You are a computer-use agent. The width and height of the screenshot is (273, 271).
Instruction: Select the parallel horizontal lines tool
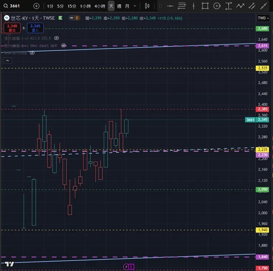pyautogui.click(x=182, y=6)
